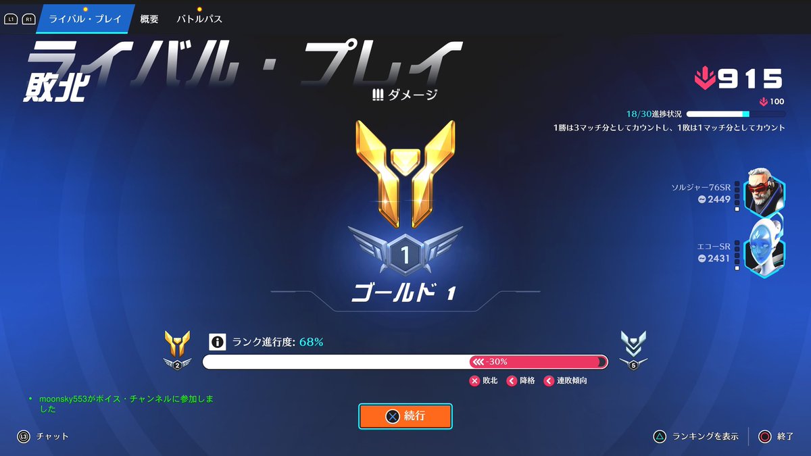Click the 68% rank progress value
The width and height of the screenshot is (811, 456).
311,342
